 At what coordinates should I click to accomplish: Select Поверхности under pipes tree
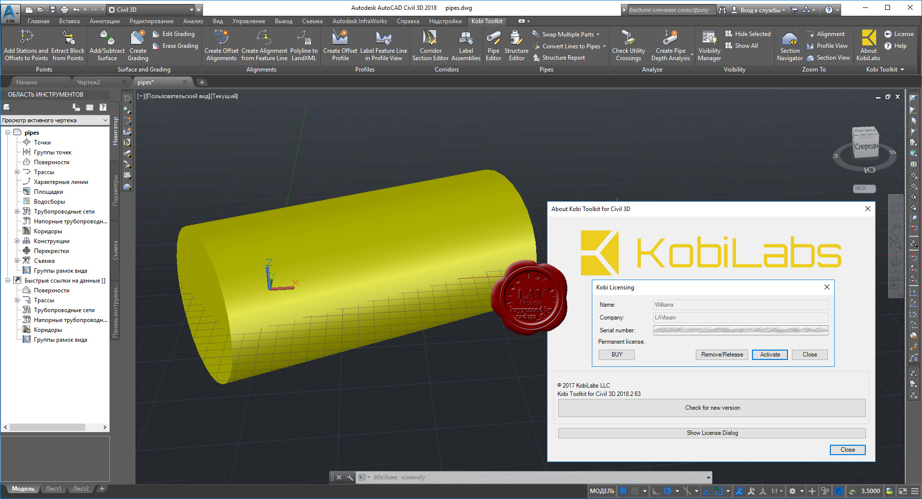click(x=51, y=162)
